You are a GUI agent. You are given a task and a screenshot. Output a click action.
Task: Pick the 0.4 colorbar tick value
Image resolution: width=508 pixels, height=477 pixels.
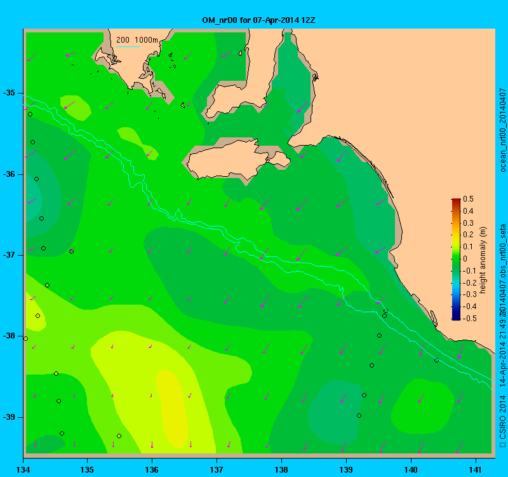point(468,211)
